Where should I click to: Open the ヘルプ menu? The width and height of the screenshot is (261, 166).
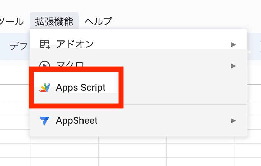pyautogui.click(x=98, y=21)
